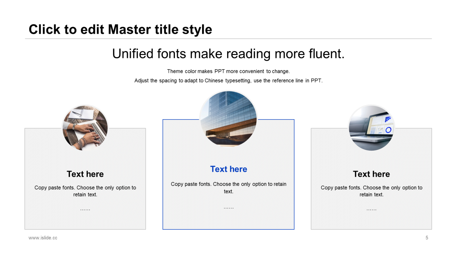Image resolution: width=457 pixels, height=257 pixels.
Task: Click the slide number 5 in footer
Action: pos(427,238)
